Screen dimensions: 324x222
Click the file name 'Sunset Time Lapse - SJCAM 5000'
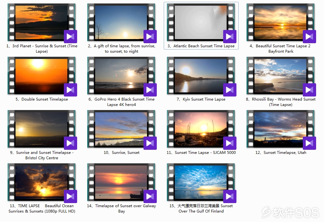click(201, 153)
